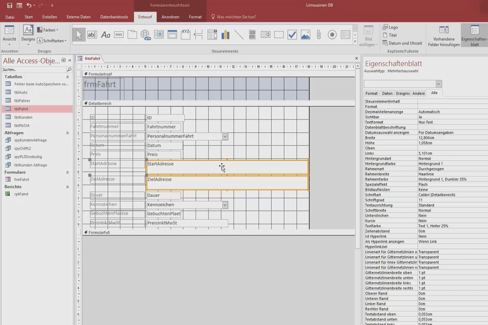Choose the attachment paperclip control
The height and width of the screenshot is (325, 488).
coord(319,35)
